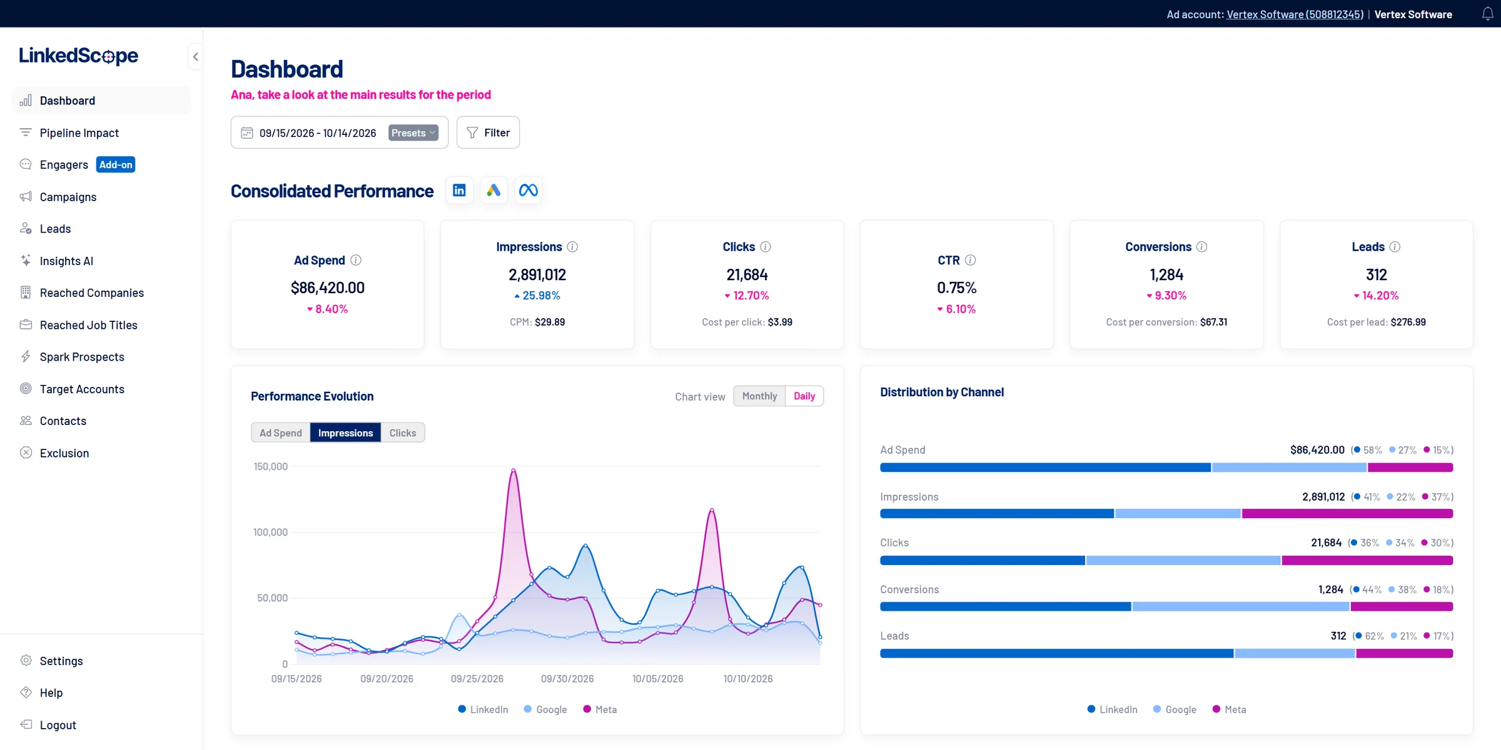Click the Ad Spend info icon

coord(356,260)
